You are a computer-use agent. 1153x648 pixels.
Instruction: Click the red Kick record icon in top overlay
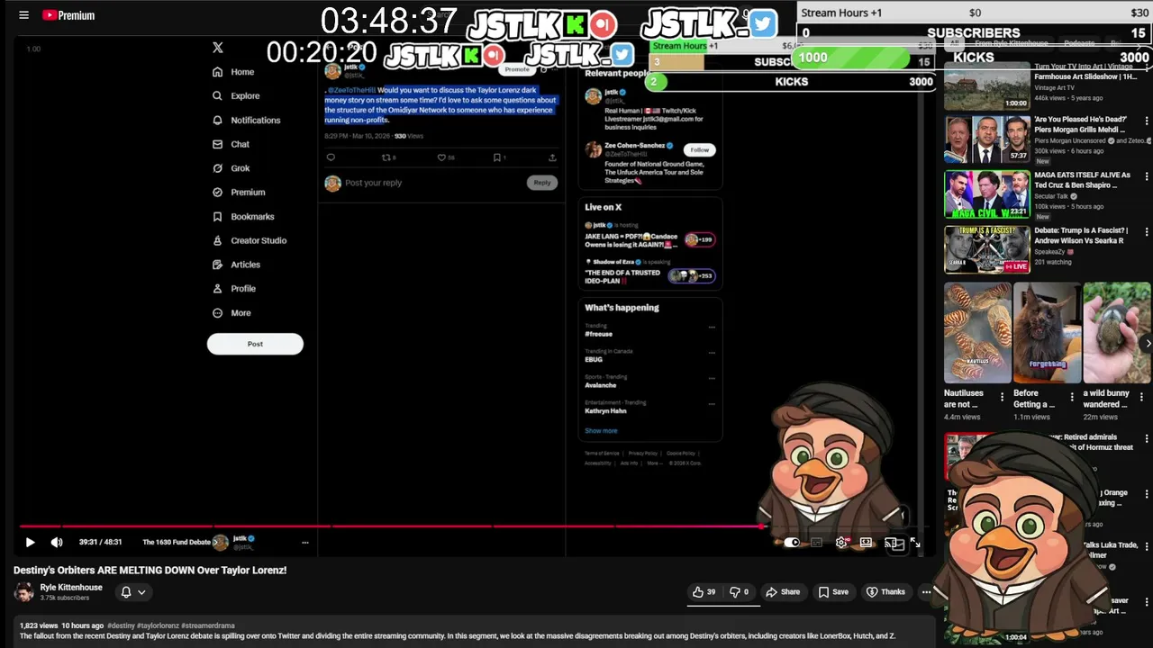click(x=604, y=24)
